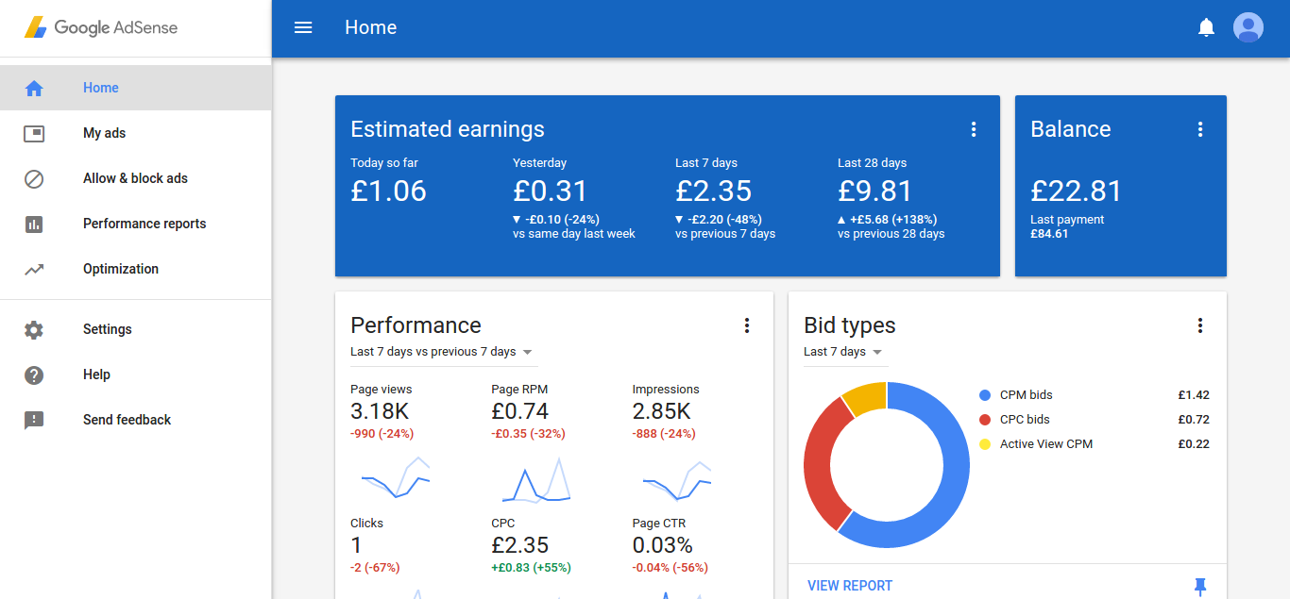Go to Settings in sidebar

[108, 329]
